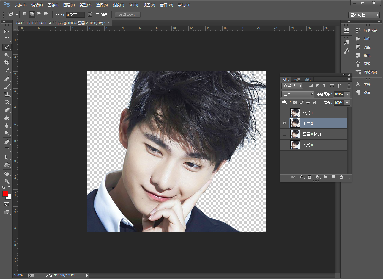Open the 滤镜(T) filter menu
The width and height of the screenshot is (383, 279).
click(x=118, y=5)
